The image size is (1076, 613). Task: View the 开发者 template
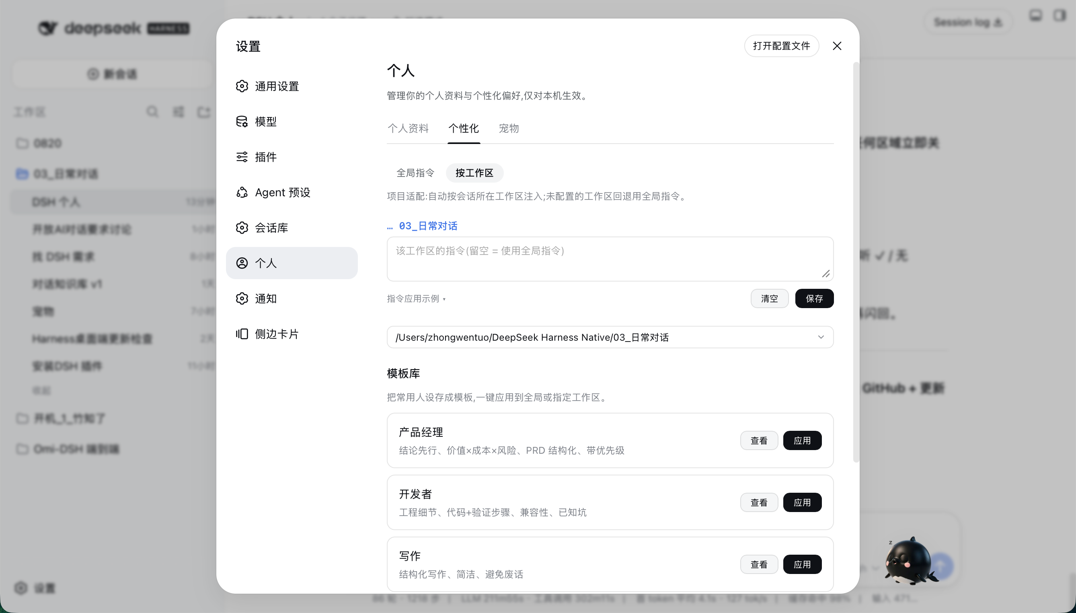(759, 502)
